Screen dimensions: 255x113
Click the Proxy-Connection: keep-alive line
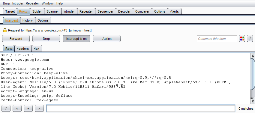(34, 73)
